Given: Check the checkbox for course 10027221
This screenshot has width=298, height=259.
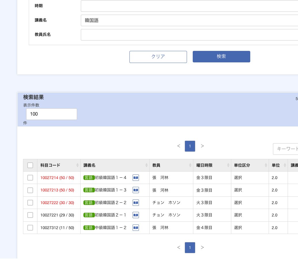Looking at the screenshot, I should (30, 215).
